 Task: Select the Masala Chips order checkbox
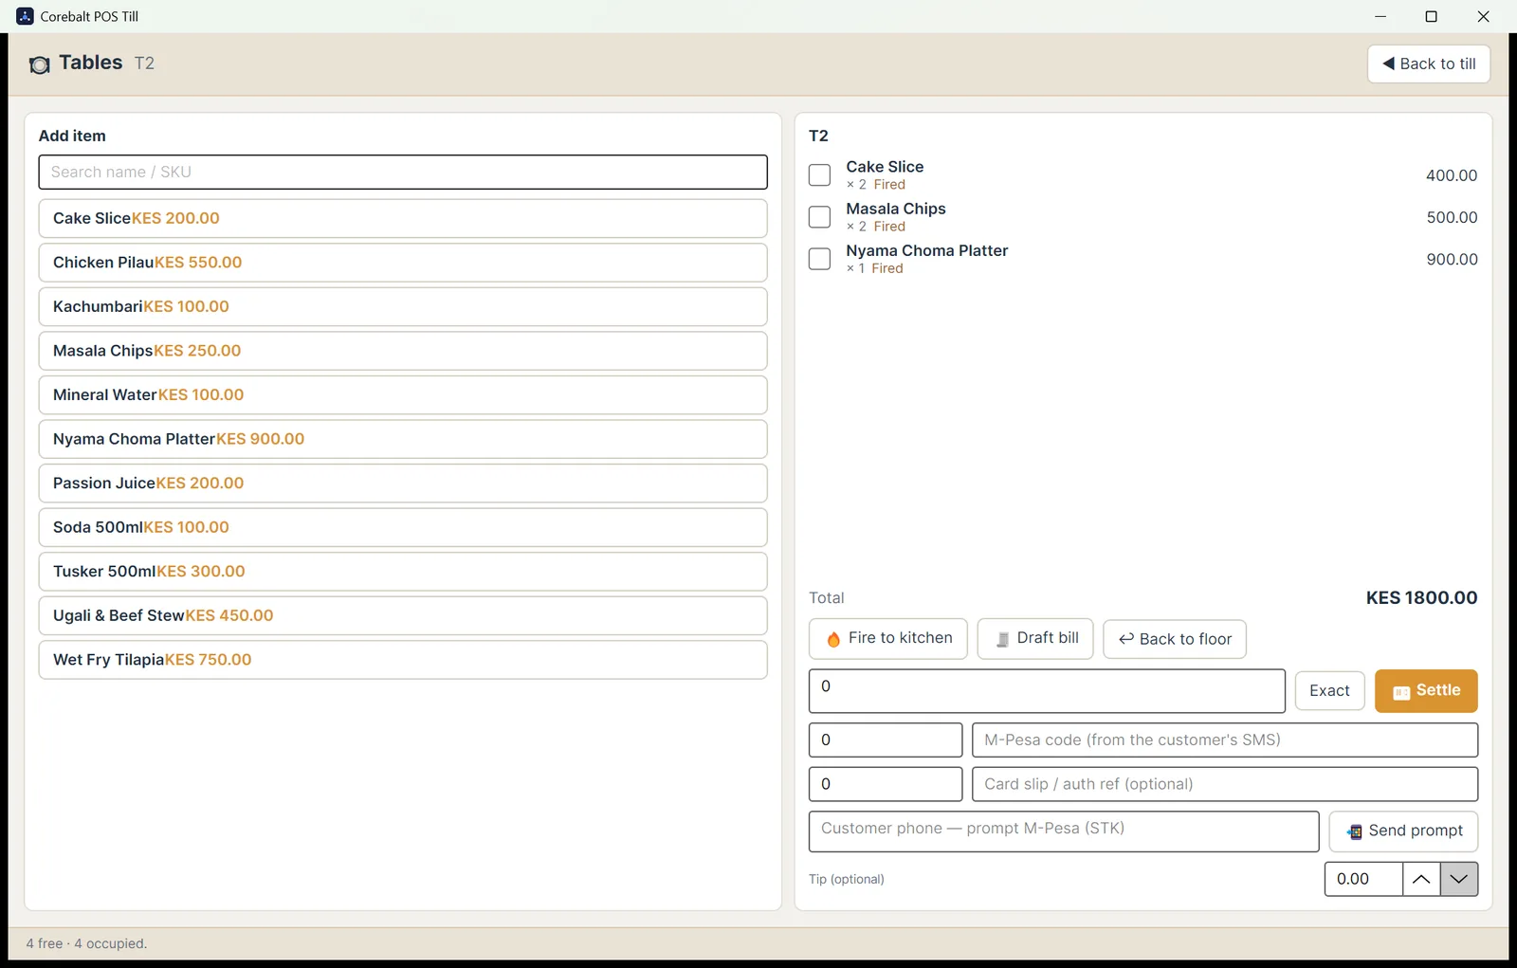point(819,216)
